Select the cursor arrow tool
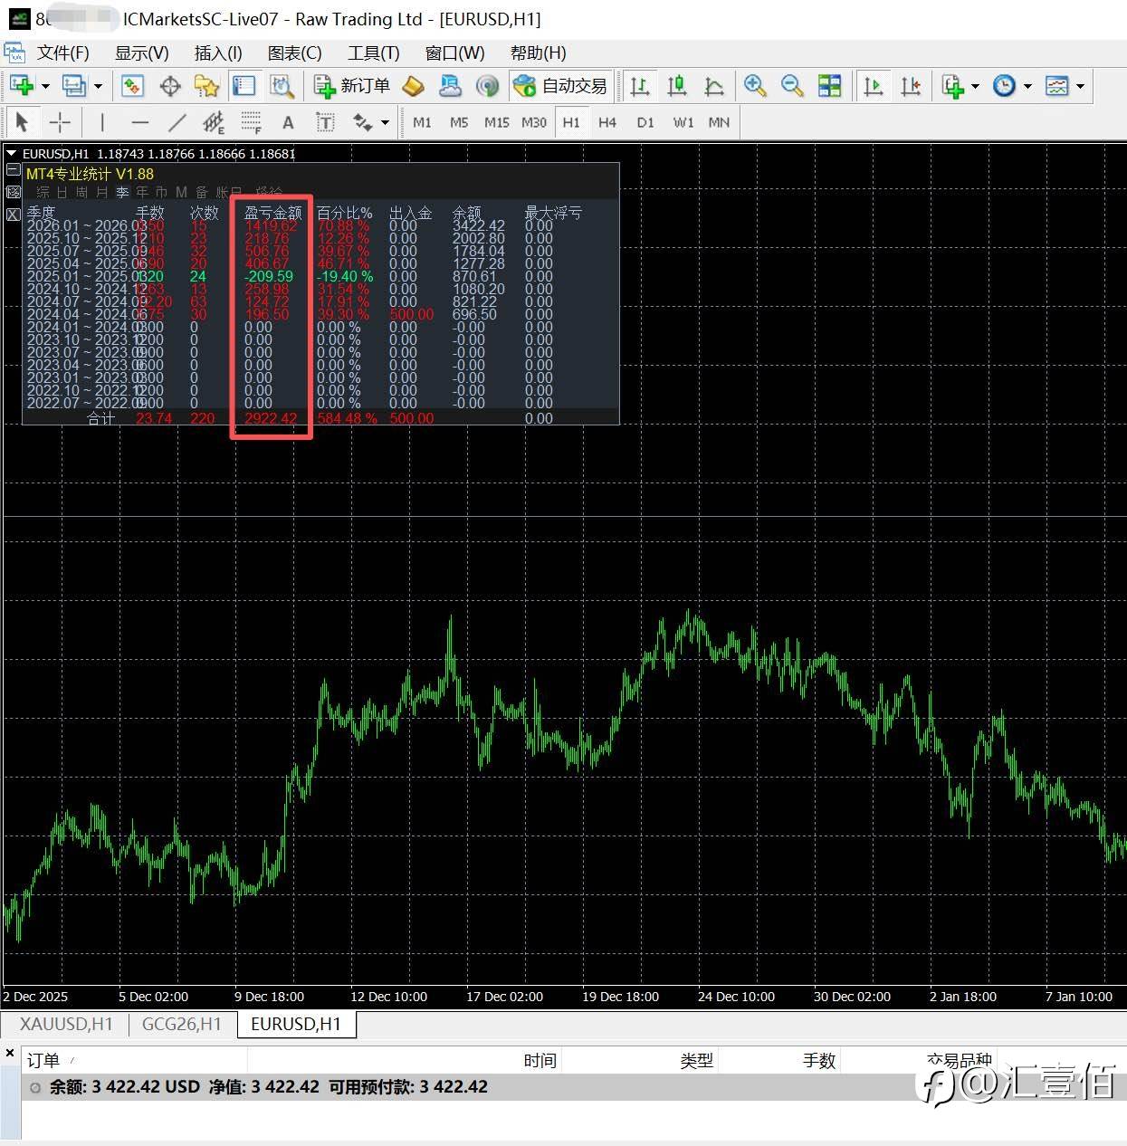The width and height of the screenshot is (1127, 1146). 23,122
